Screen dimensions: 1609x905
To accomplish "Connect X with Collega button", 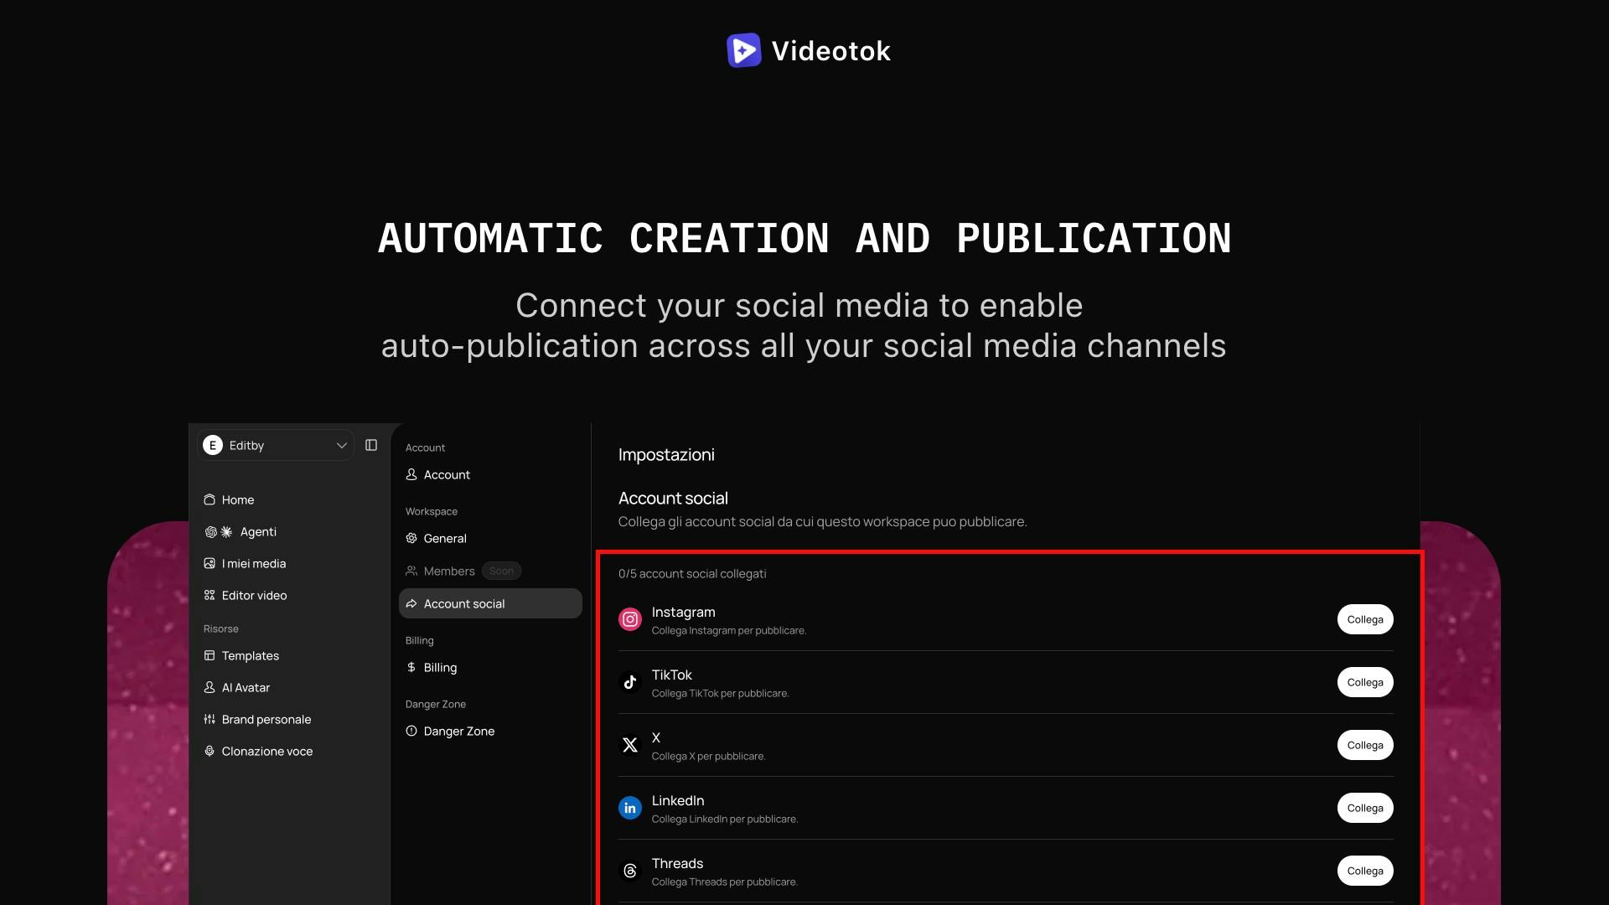I will [x=1365, y=745].
